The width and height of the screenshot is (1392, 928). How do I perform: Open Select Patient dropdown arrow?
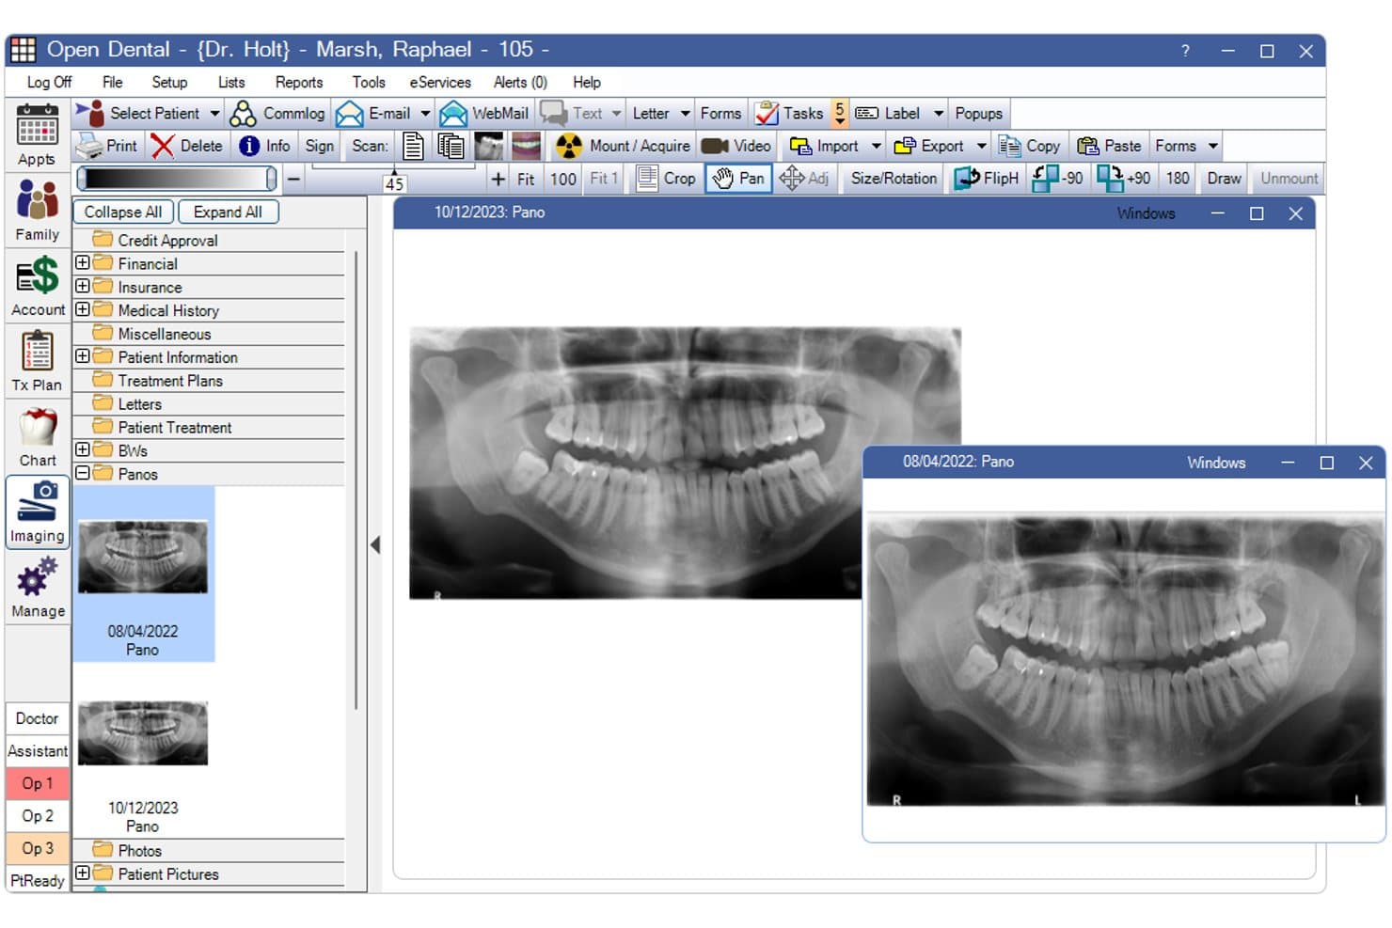214,114
